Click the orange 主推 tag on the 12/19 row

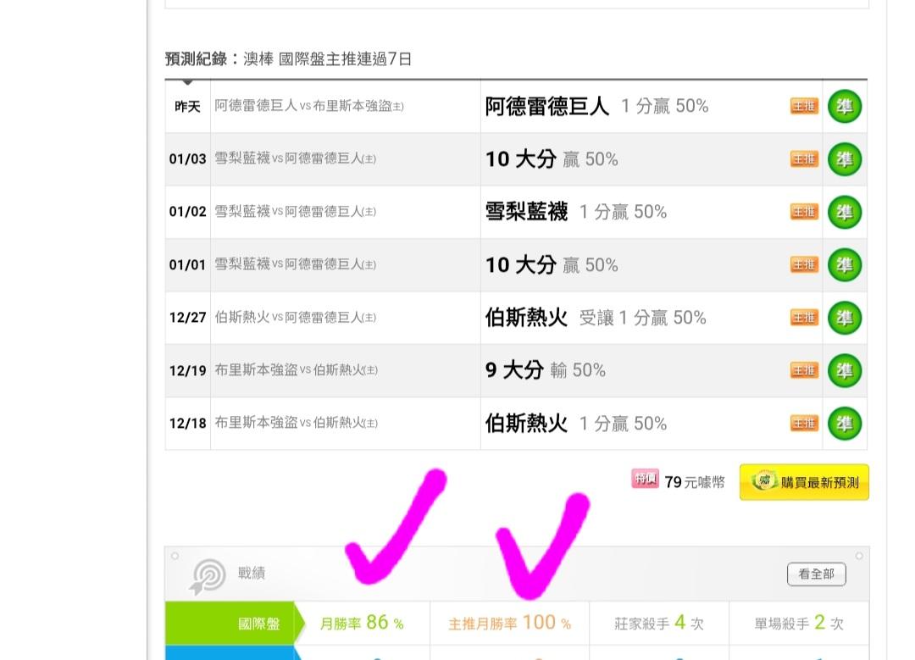coord(804,370)
